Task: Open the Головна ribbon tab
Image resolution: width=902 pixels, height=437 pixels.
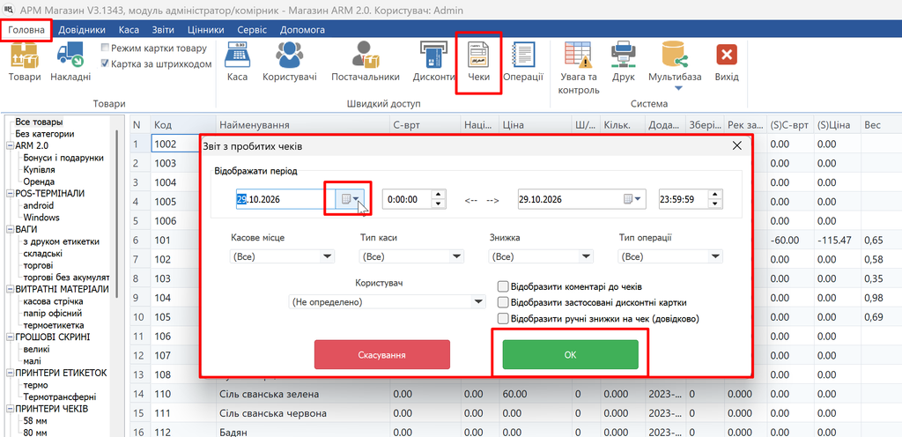Action: [26, 30]
